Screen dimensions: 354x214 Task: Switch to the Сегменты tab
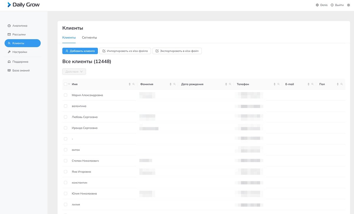click(x=89, y=37)
